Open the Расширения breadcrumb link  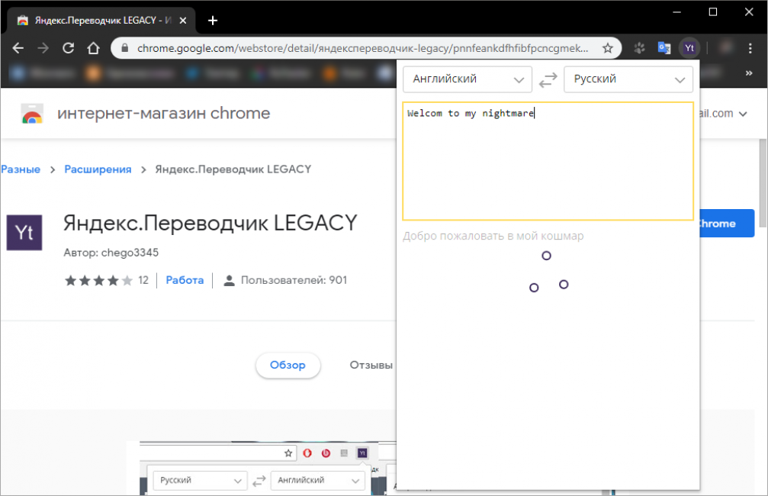[x=98, y=169]
